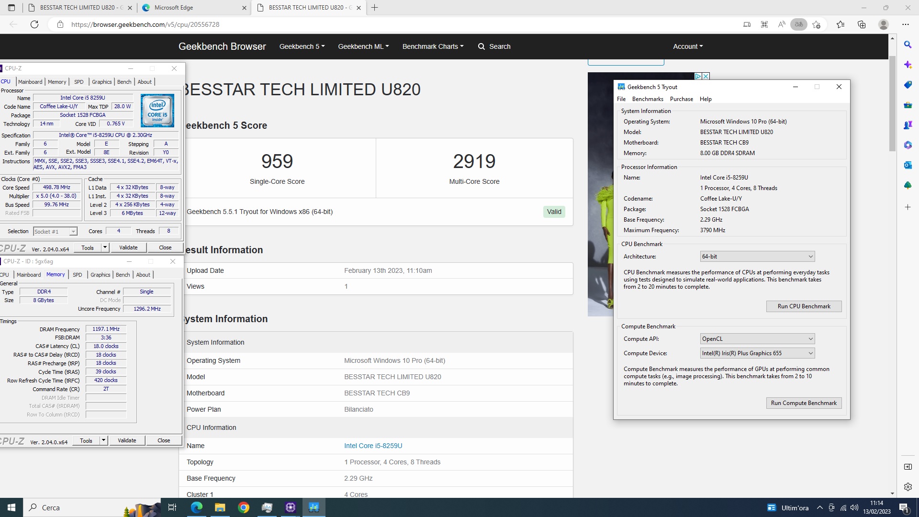Image resolution: width=919 pixels, height=517 pixels.
Task: Open sidebar settings gear icon
Action: [908, 487]
